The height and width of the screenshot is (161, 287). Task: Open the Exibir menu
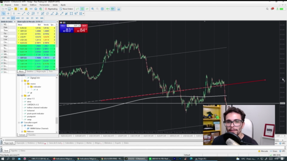tap(16, 5)
